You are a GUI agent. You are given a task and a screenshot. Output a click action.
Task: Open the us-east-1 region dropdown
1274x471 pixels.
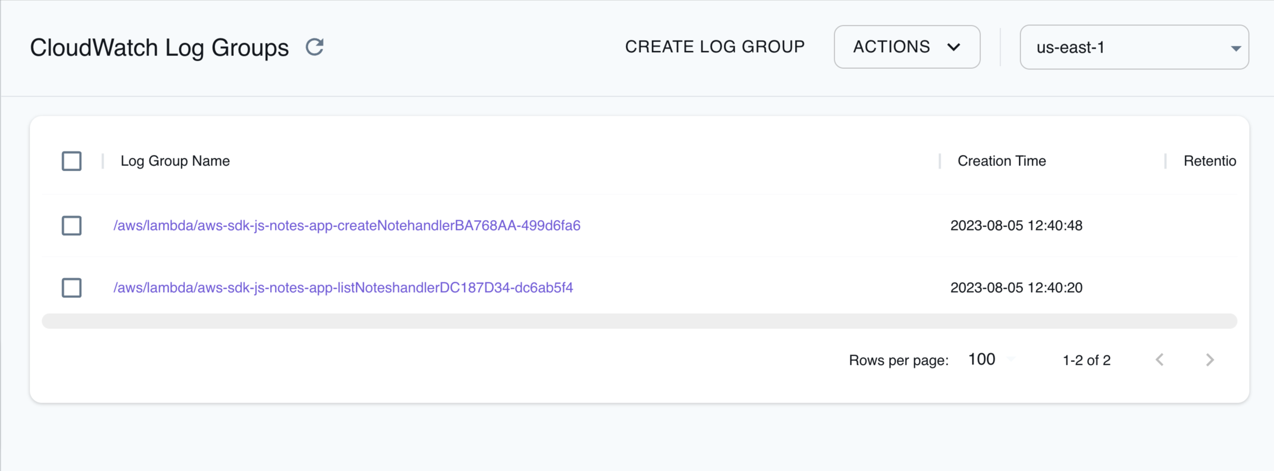pos(1134,47)
